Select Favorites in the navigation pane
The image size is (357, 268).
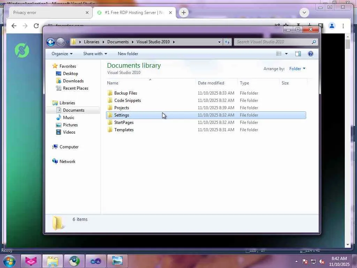(x=68, y=66)
